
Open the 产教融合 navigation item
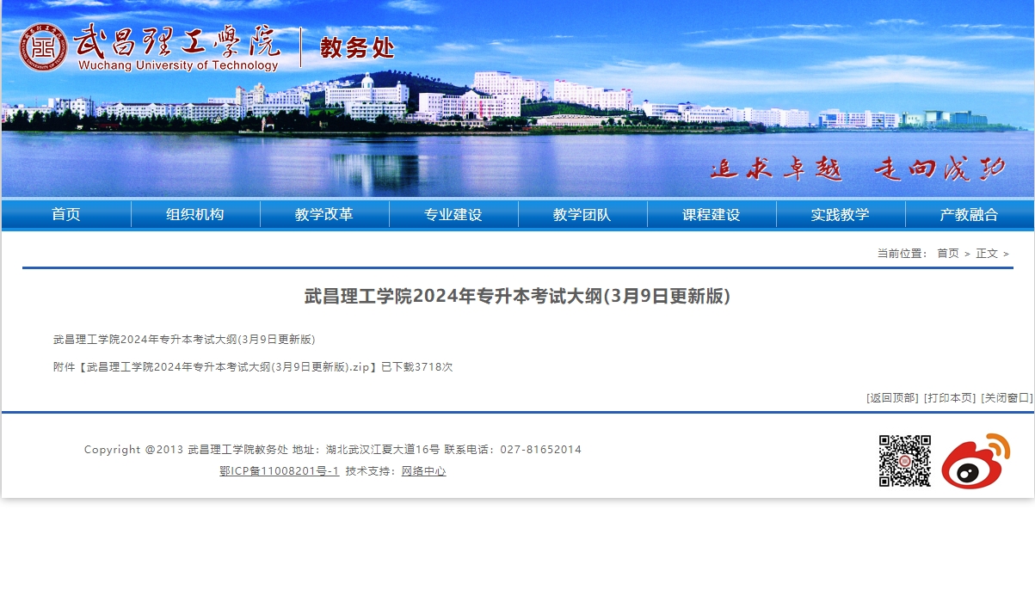[x=970, y=214]
